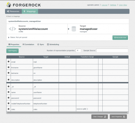The image size is (135, 123).
Task: Select the givenName target cell
Action: coord(46,67)
